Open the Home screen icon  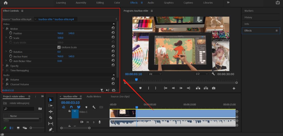pyautogui.click(x=6, y=3)
